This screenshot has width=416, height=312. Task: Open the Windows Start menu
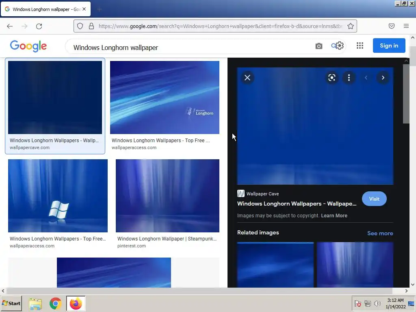coord(11,303)
